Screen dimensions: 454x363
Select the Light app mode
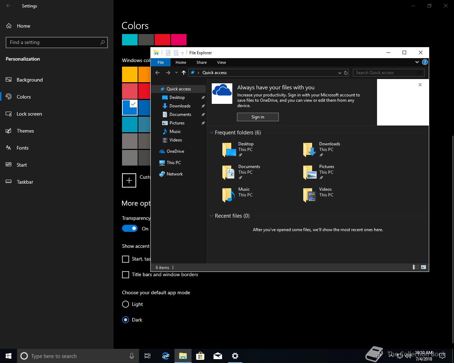point(126,304)
